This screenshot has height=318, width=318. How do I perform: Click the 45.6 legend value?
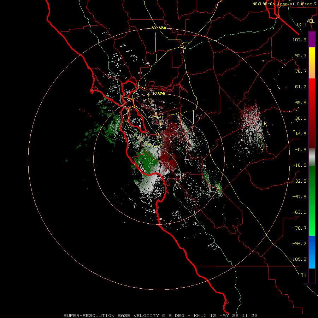(x=301, y=102)
